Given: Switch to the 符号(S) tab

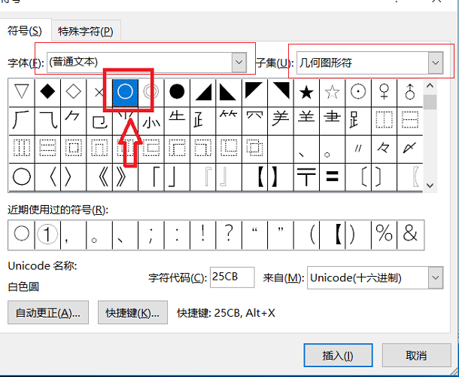Looking at the screenshot, I should pyautogui.click(x=25, y=31).
